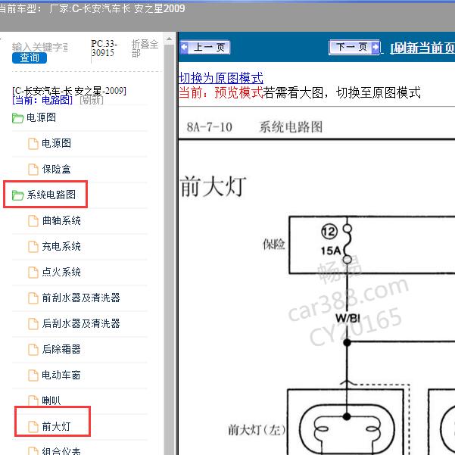The height and width of the screenshot is (455, 455).
Task: Click the 刷新 refresh link in sidebar
Action: tap(92, 100)
